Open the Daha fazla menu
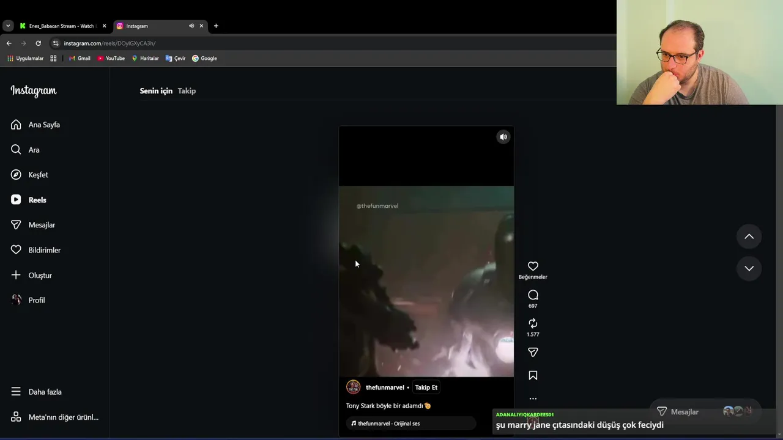Image resolution: width=783 pixels, height=440 pixels. pos(36,392)
